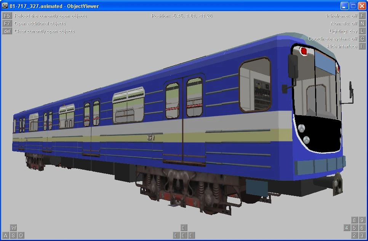The image size is (368, 241).
Task: Toggle wireframe with the F key
Action: [x=362, y=16]
